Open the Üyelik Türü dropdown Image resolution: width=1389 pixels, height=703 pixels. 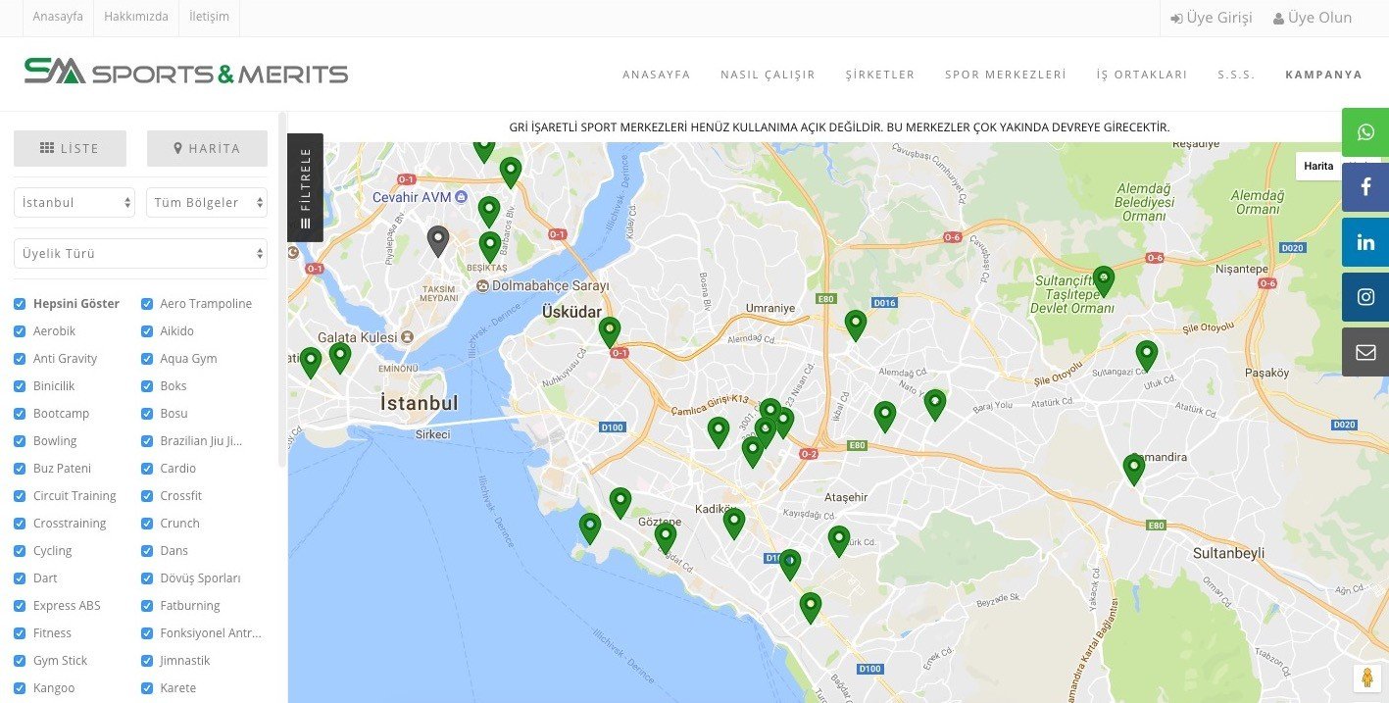pyautogui.click(x=140, y=254)
